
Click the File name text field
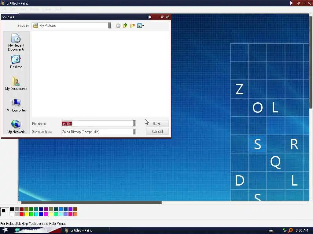click(x=97, y=123)
